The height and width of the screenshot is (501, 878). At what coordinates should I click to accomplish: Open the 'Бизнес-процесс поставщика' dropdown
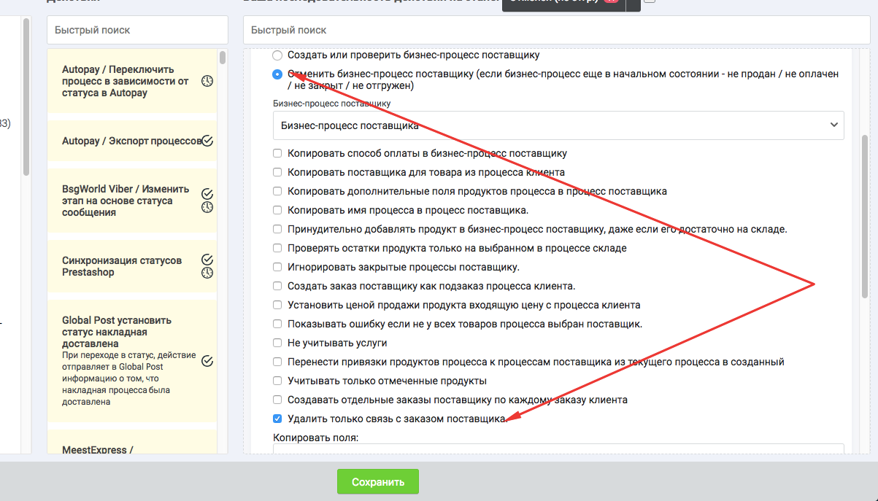point(558,125)
